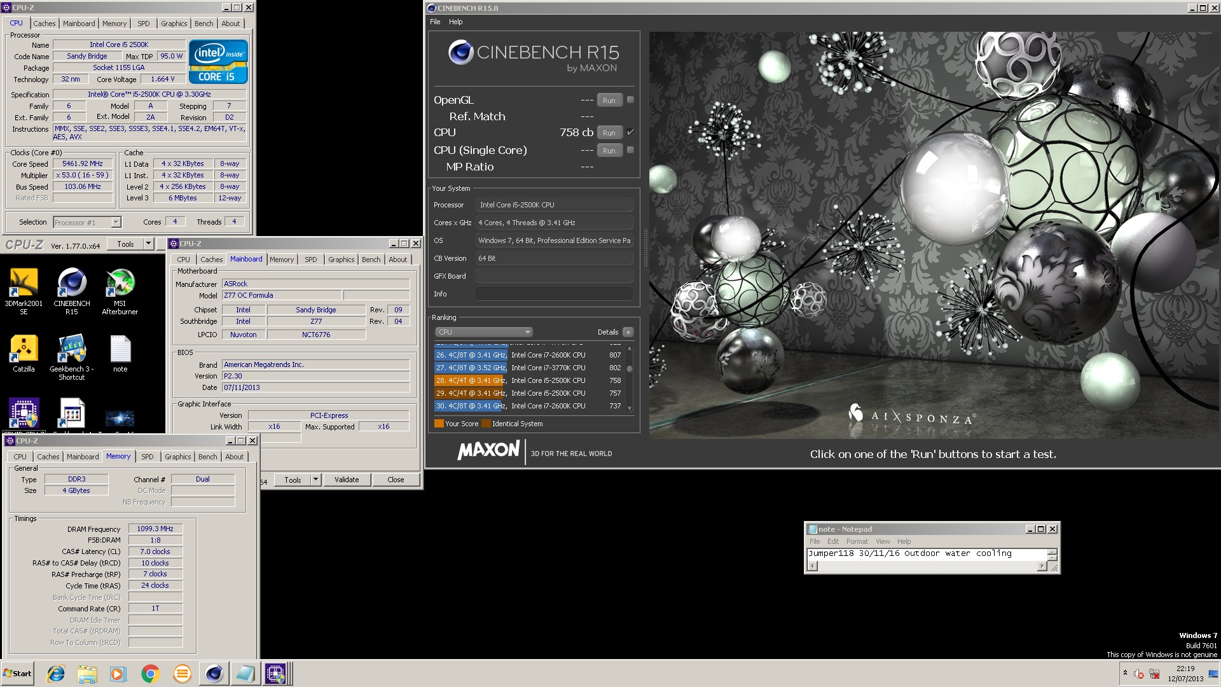
Task: Click the muted speaker volume tray icon
Action: coord(1139,674)
